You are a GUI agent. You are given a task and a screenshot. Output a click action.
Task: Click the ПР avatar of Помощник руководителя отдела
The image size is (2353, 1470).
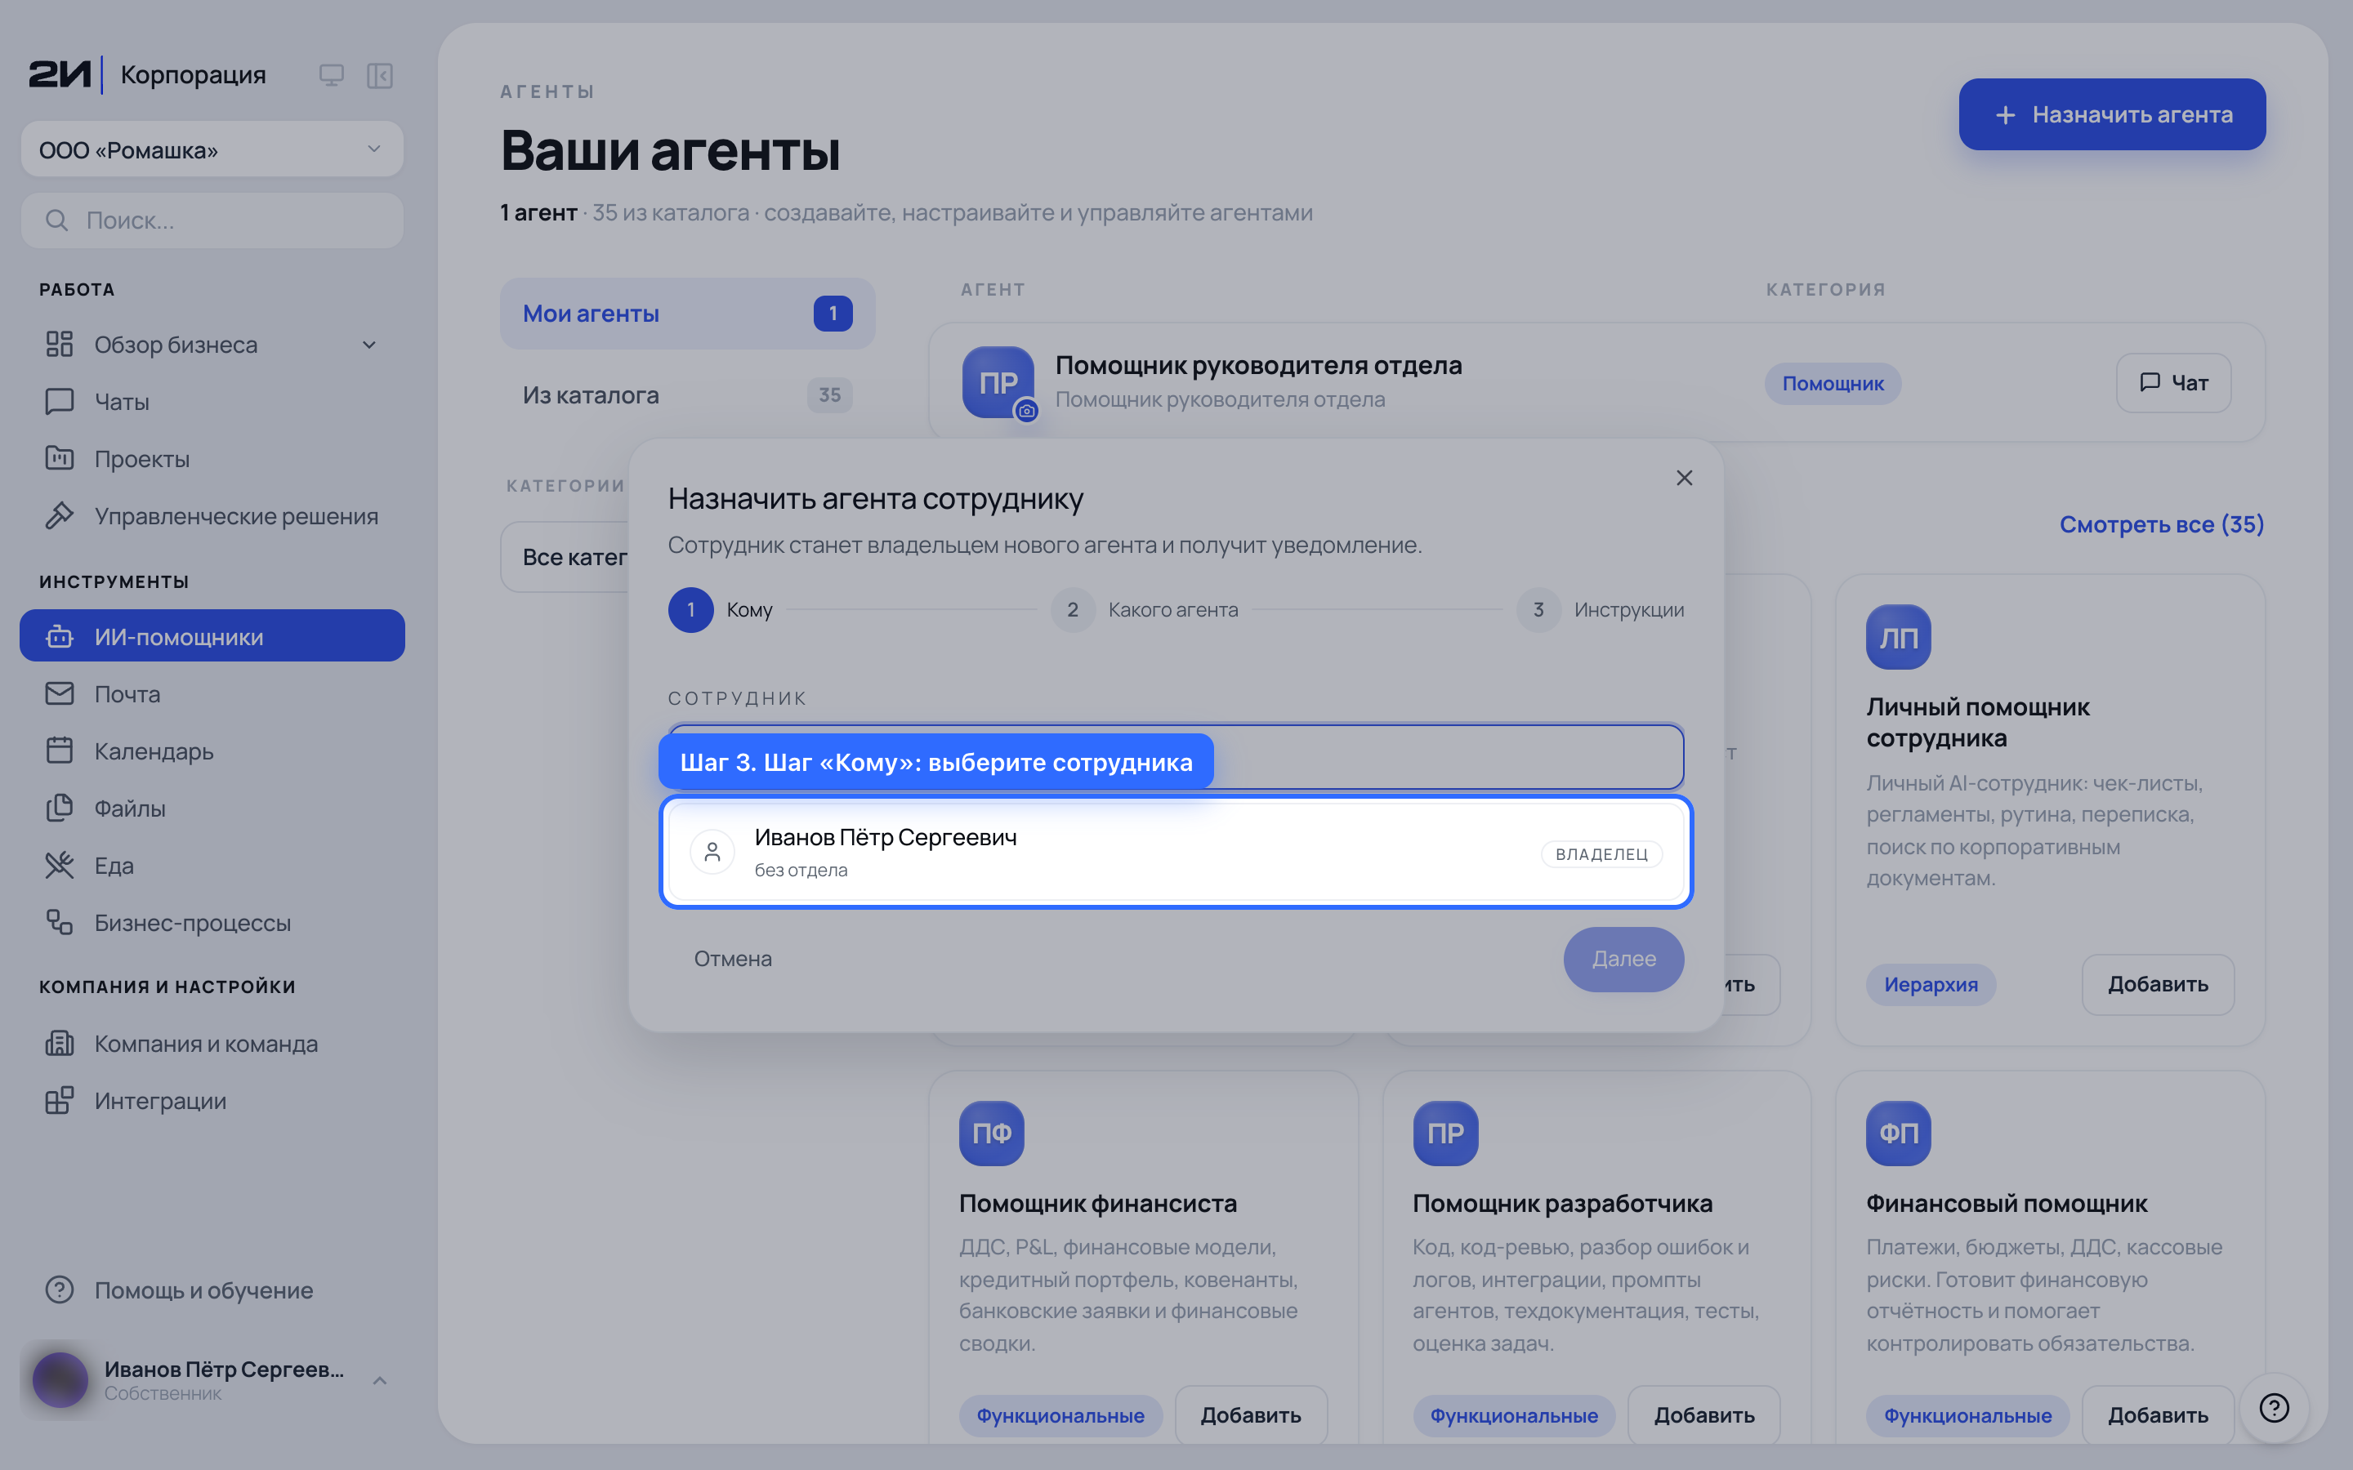click(998, 383)
